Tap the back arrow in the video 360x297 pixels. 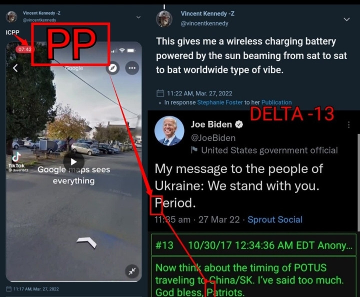point(15,68)
